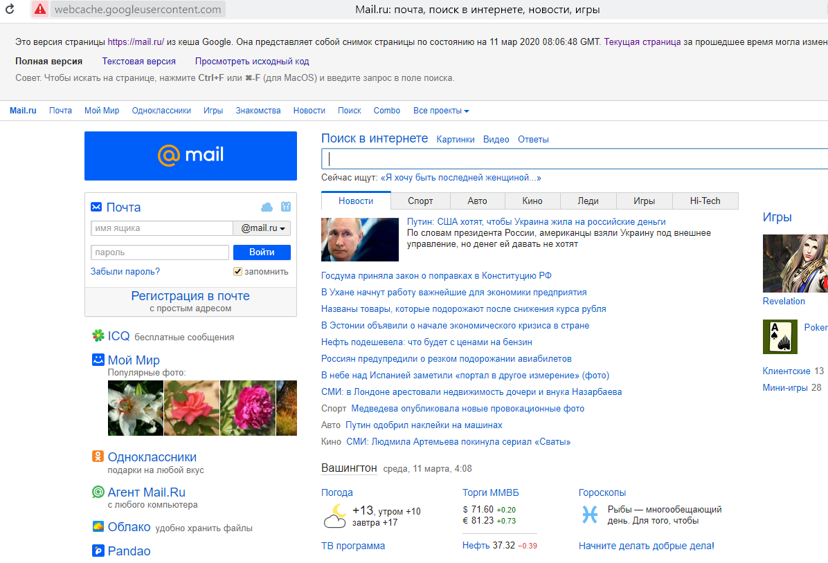Open the cloud icon in the Почта panel
828x563 pixels.
[267, 207]
